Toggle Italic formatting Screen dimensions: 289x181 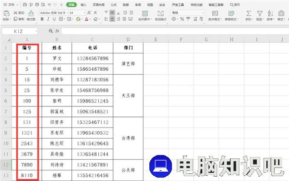pyautogui.click(x=48, y=19)
